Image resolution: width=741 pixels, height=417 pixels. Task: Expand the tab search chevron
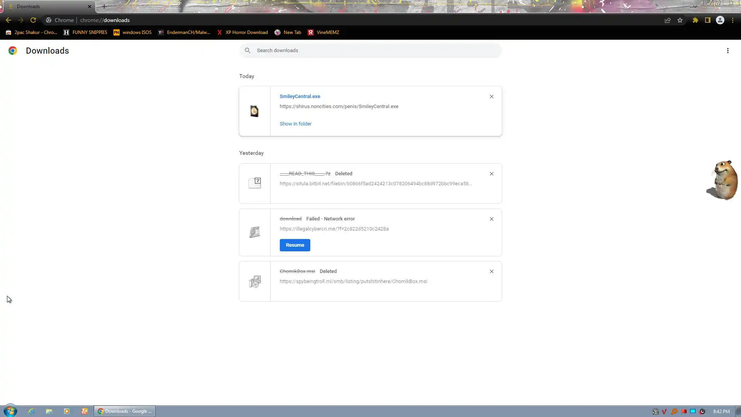(695, 6)
